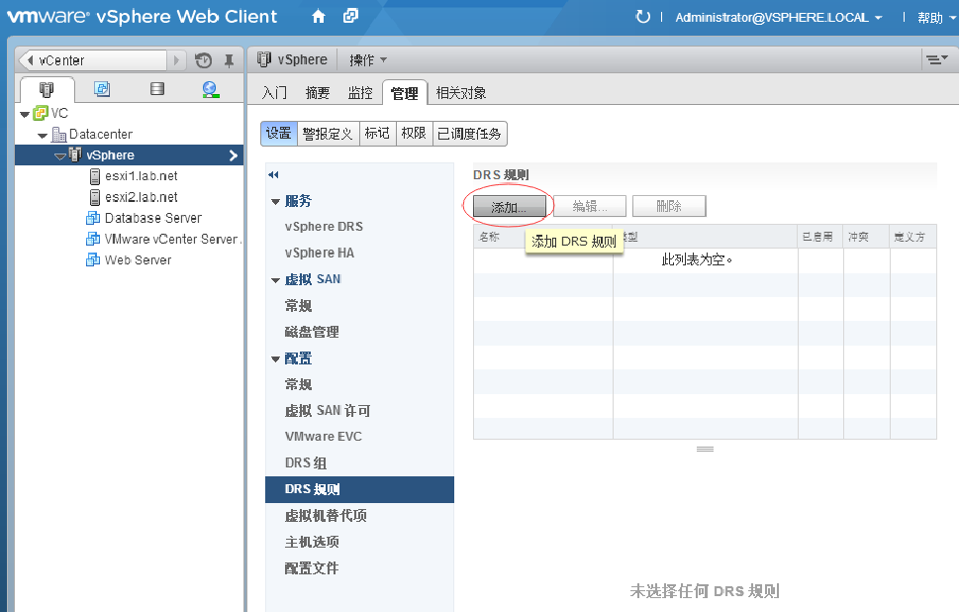
Task: Click the 编辑... button
Action: click(590, 206)
